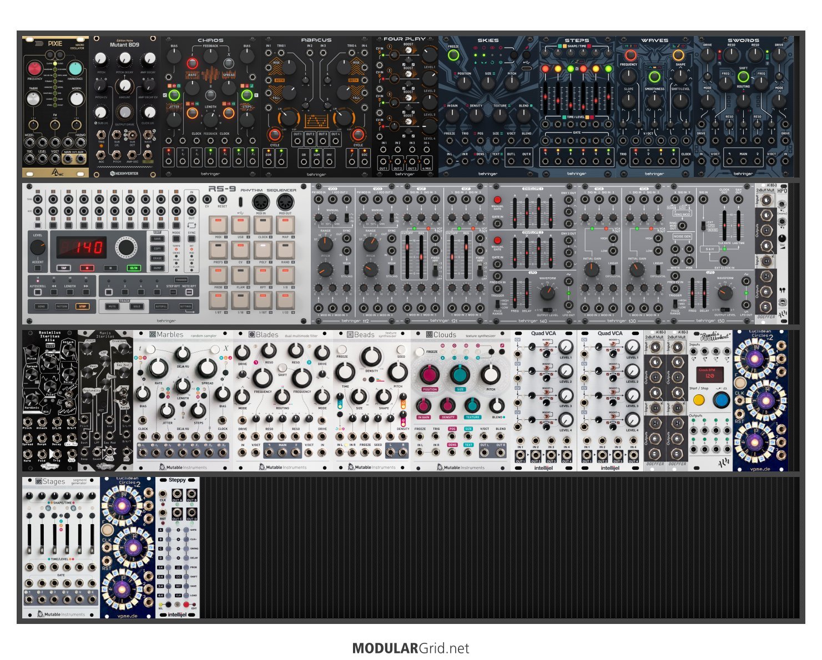
Task: Click the green Smoothness knob on Waves
Action: coord(654,77)
